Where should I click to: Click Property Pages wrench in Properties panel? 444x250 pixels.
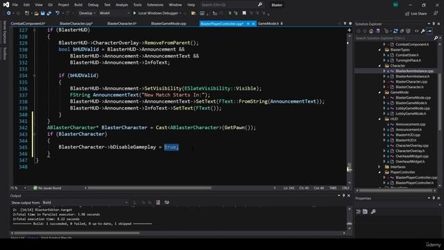pos(373,211)
